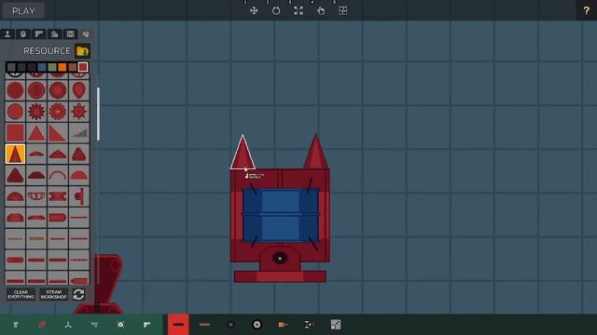Screen dimensions: 597x335
Task: Pick the green color swatch
Action: pyautogui.click(x=52, y=67)
